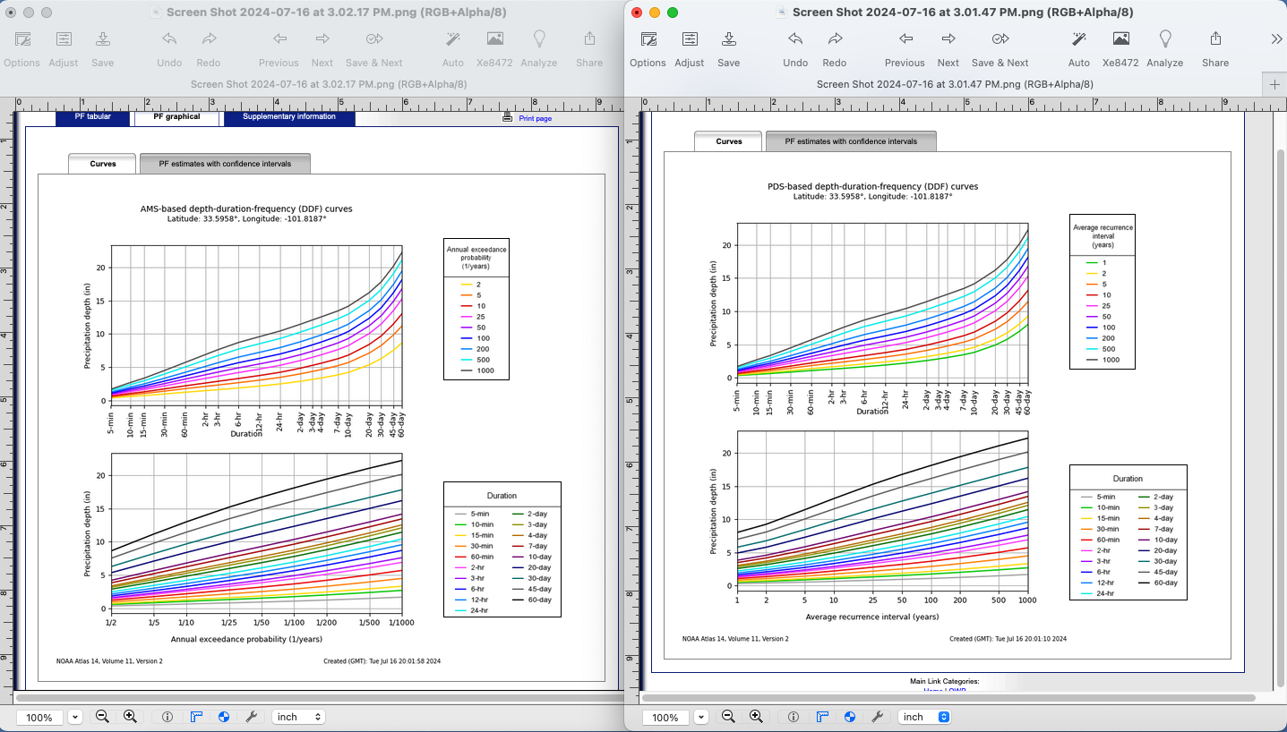Screen dimensions: 1287x732
Task: Open Options in the right window toolbar
Action: (x=648, y=48)
